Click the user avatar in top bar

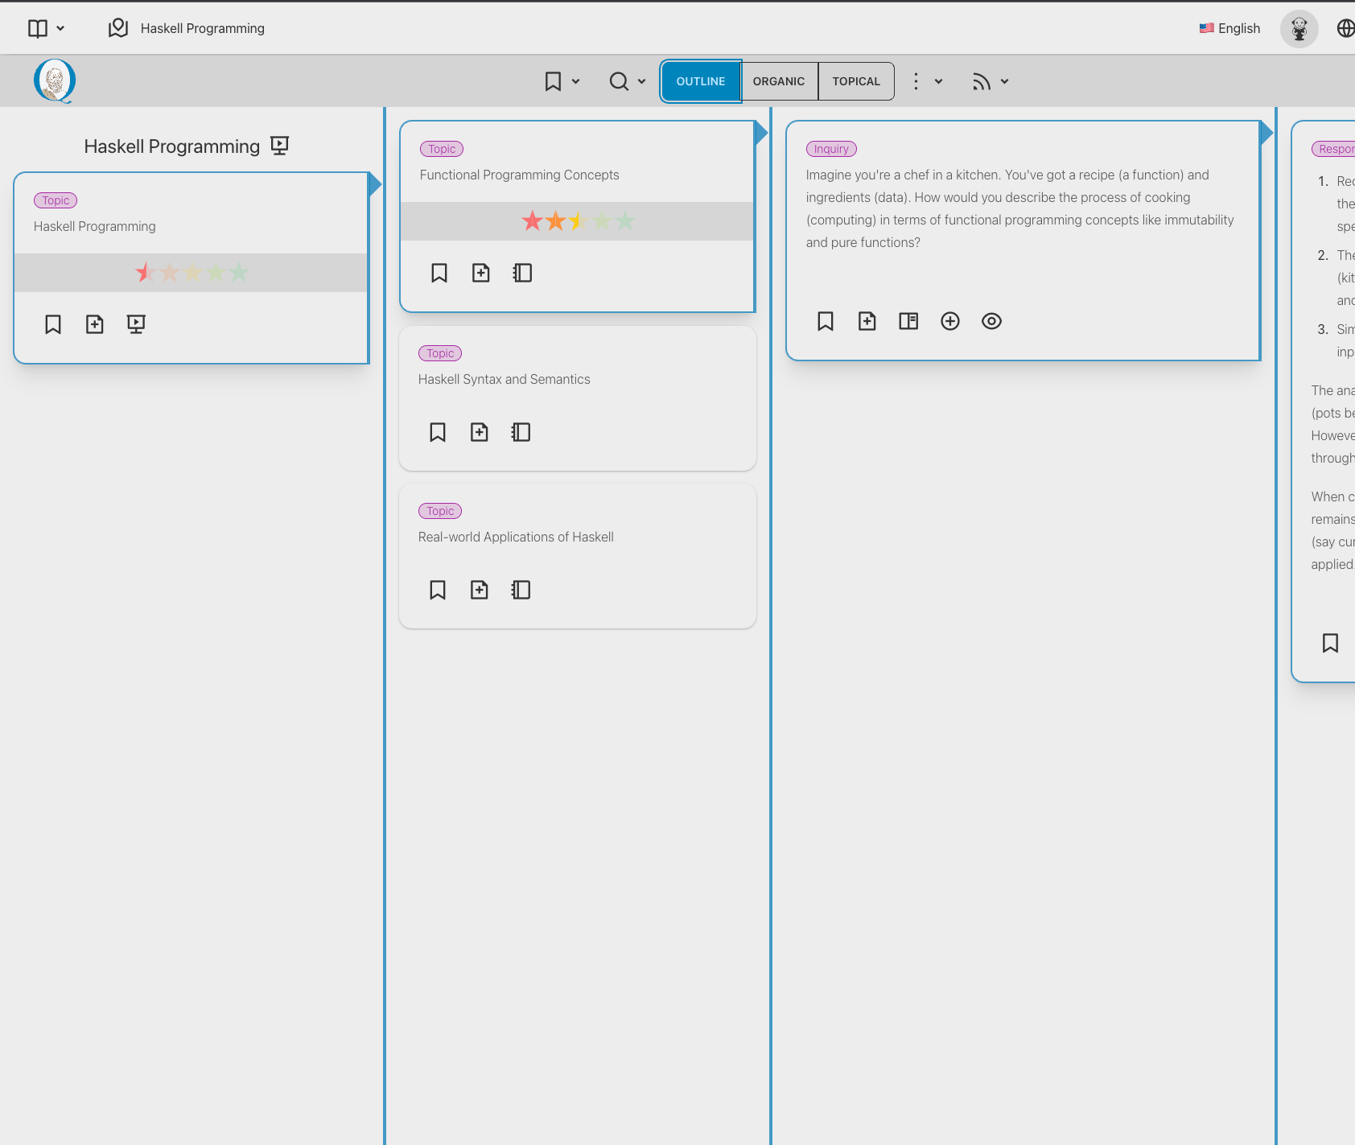click(x=1299, y=29)
